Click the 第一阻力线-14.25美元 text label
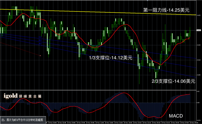 coord(166,10)
